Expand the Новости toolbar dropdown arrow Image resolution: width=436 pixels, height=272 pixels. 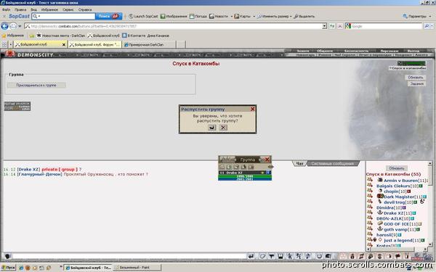pyautogui.click(x=231, y=17)
